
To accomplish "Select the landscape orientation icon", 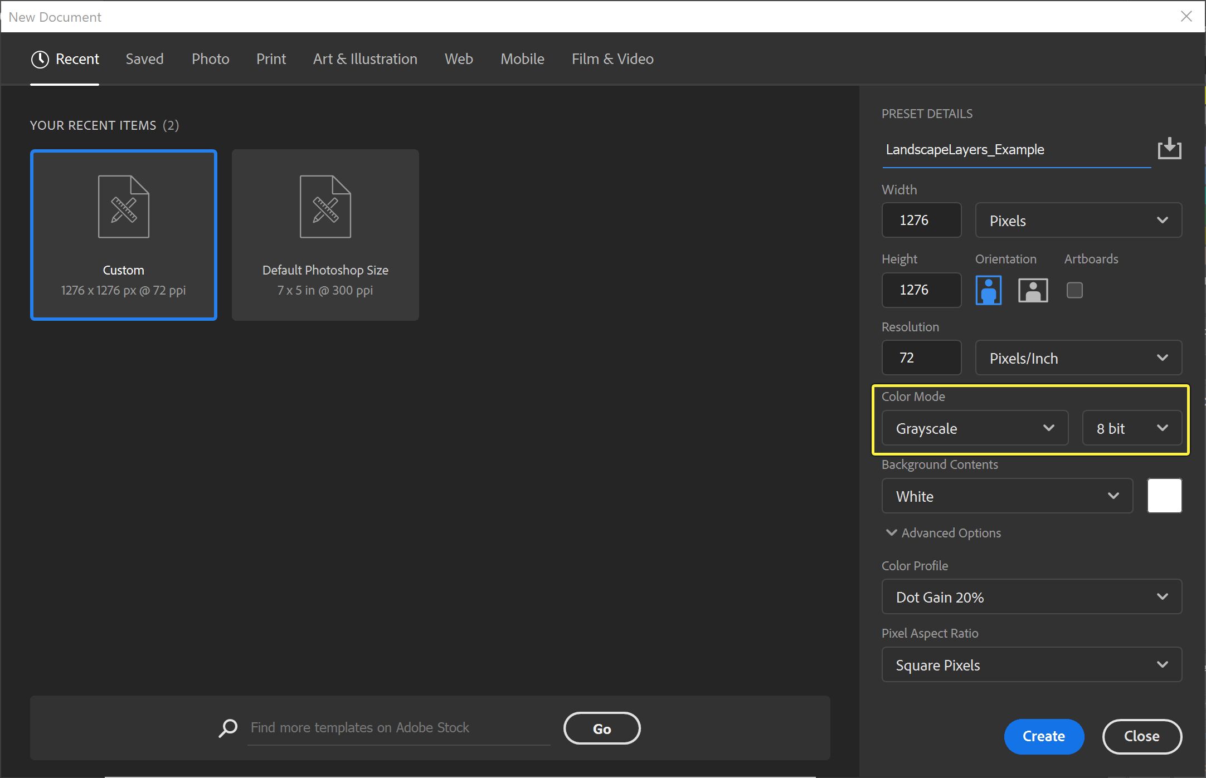I will coord(1032,290).
